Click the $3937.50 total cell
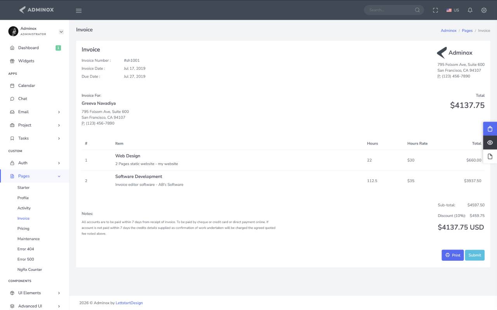This screenshot has height=310, width=497. (473, 181)
